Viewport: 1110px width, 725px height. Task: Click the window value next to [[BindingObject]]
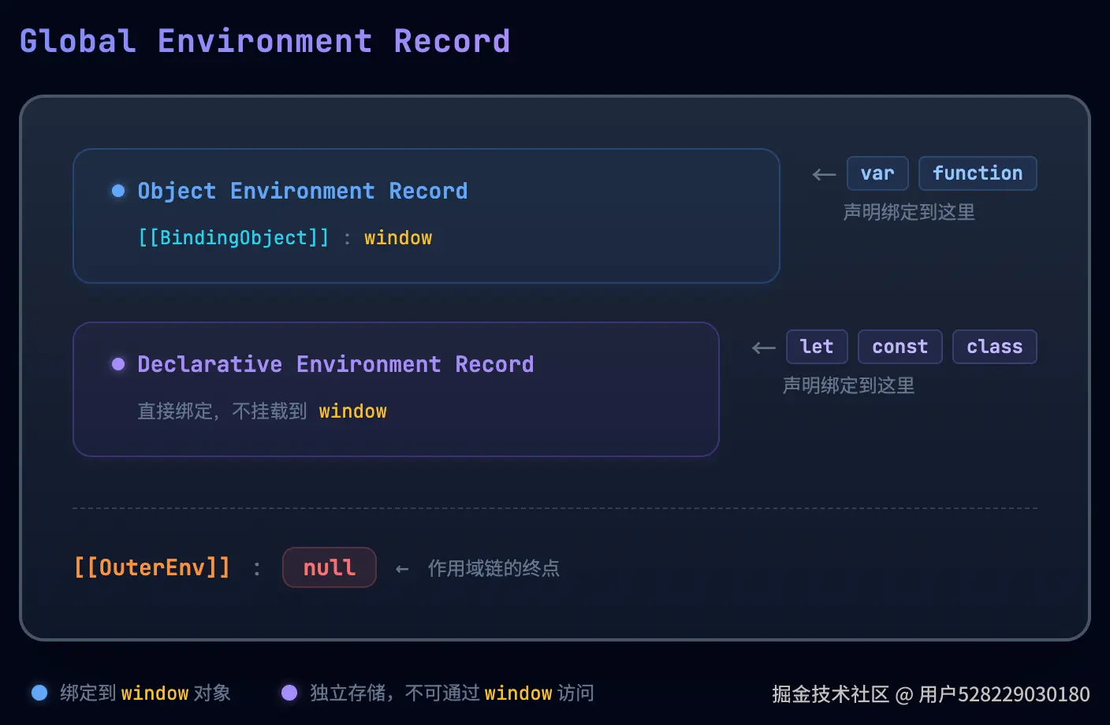pyautogui.click(x=398, y=238)
